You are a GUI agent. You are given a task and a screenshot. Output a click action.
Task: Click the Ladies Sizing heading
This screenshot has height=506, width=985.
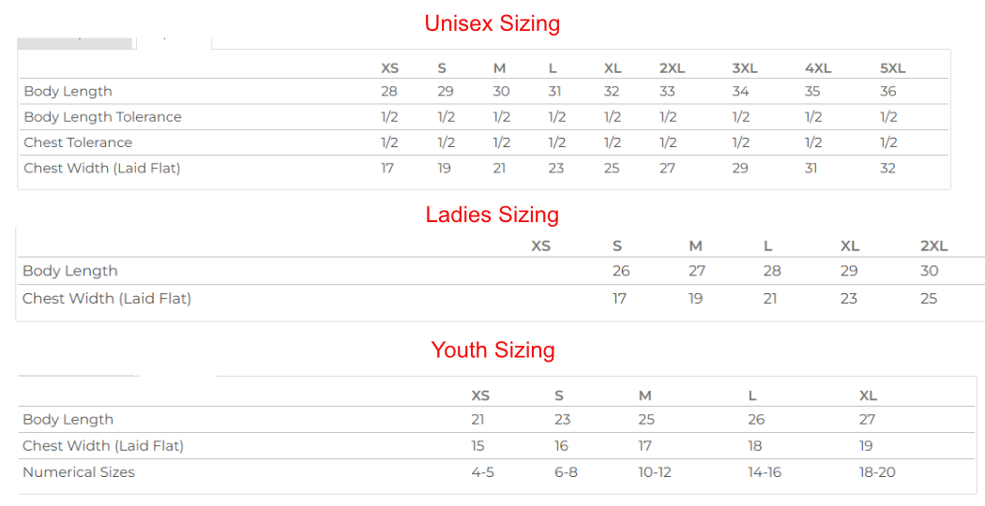point(492,215)
